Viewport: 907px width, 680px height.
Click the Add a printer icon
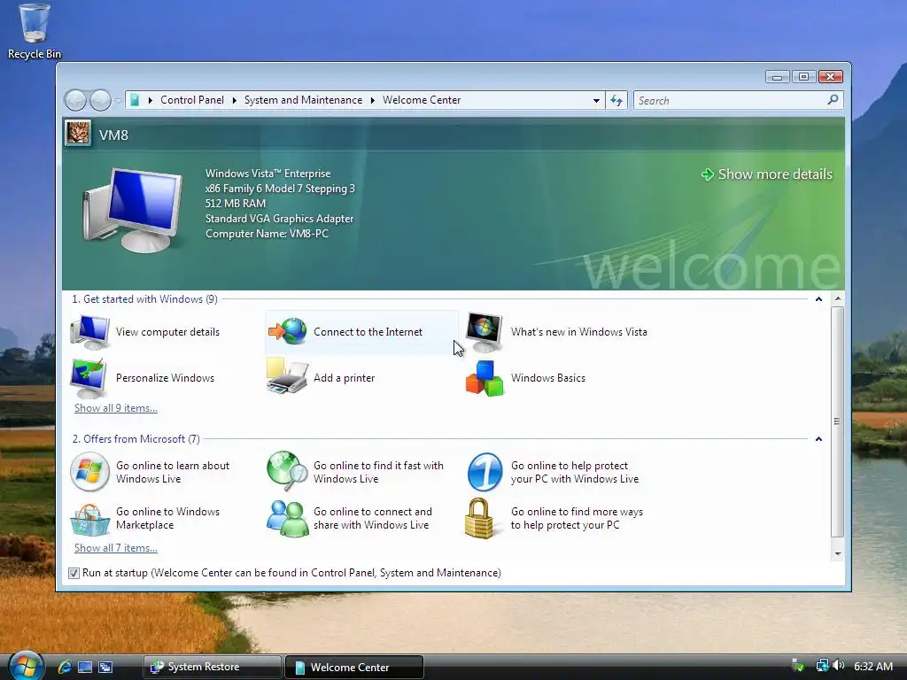pos(287,377)
